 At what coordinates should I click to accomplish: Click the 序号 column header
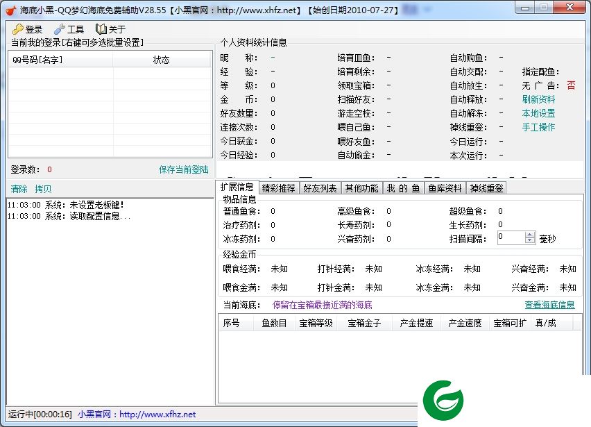(236, 323)
